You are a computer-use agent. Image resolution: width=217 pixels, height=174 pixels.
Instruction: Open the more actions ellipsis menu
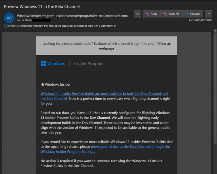pos(208,14)
